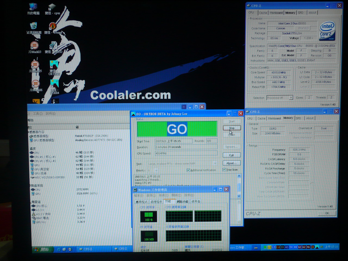This screenshot has height=261, width=348.
Task: Click the CPU Speed field showing 4014MHz
Action: pyautogui.click(x=186, y=153)
